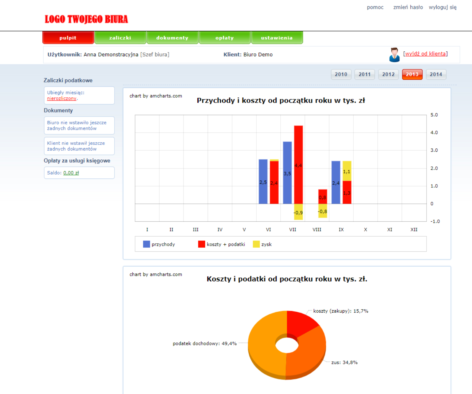Switch to the zaliczki tab
Viewport: 472px width, 394px height.
pos(120,38)
